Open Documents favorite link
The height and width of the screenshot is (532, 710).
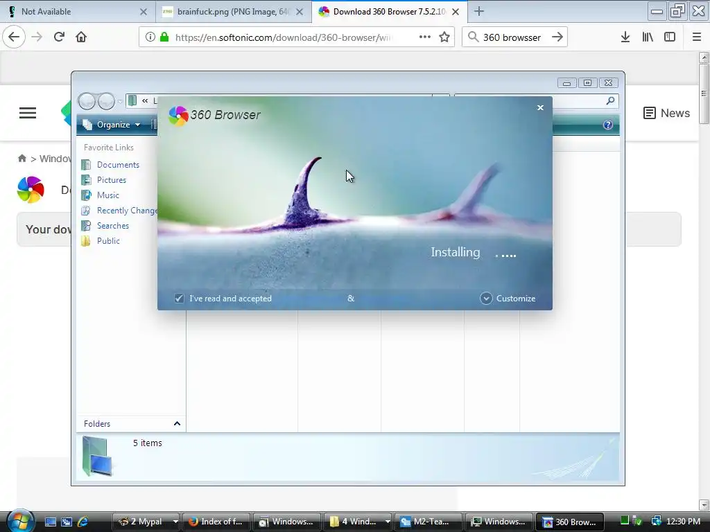click(x=118, y=165)
